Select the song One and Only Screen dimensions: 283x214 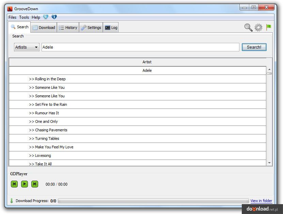coord(138,121)
